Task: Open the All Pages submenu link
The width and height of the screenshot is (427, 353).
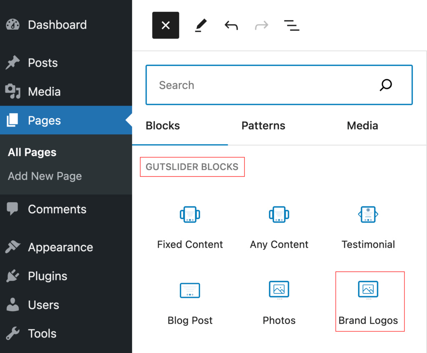Action: coord(32,152)
